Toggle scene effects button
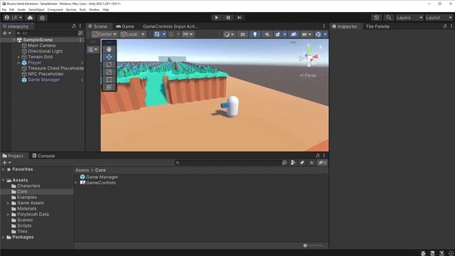The width and height of the screenshot is (455, 256). point(277,34)
